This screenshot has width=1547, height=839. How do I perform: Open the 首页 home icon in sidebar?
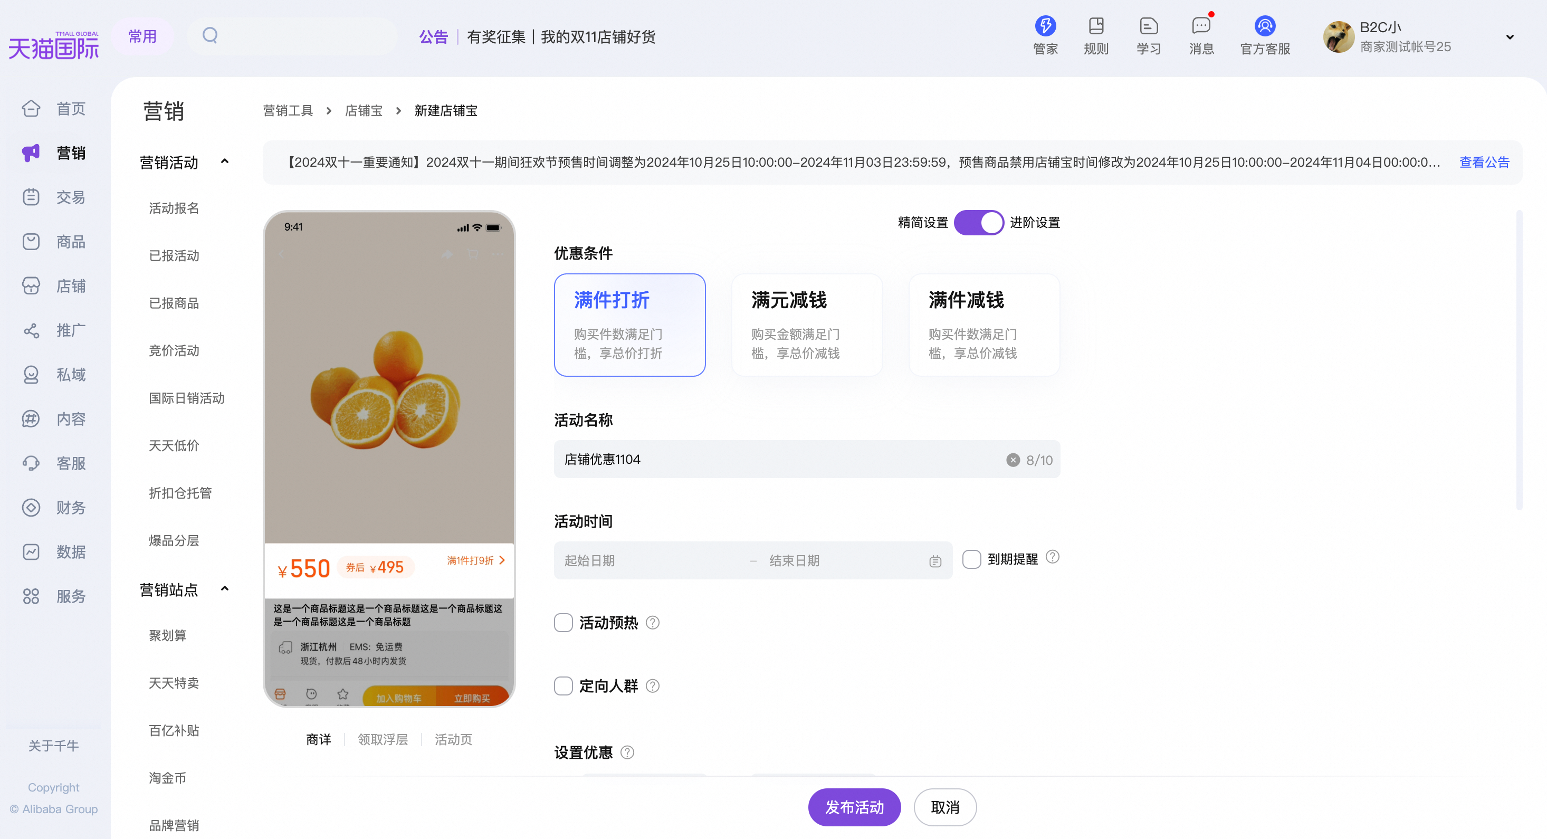click(31, 109)
